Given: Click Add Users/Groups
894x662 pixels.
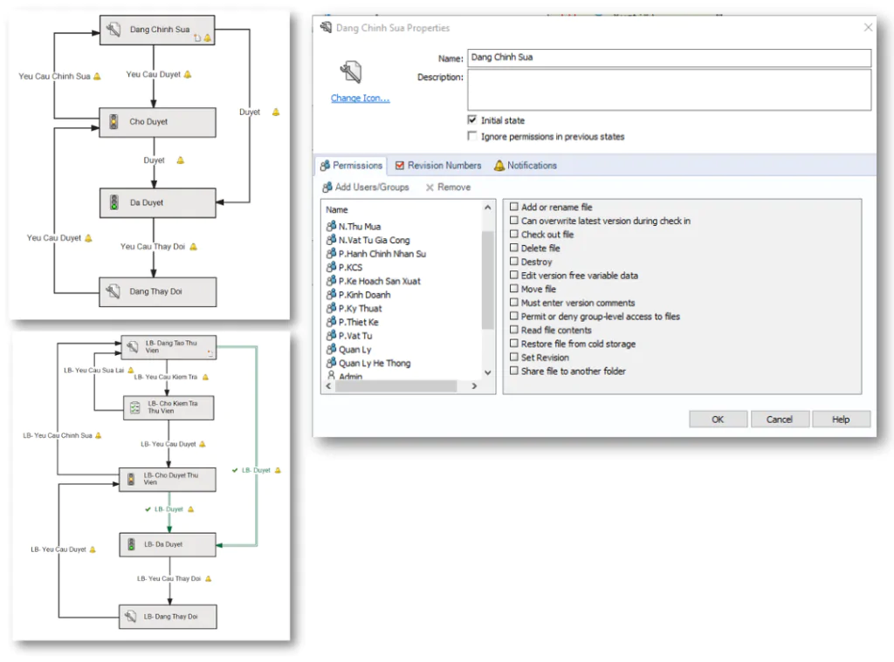Looking at the screenshot, I should point(366,188).
